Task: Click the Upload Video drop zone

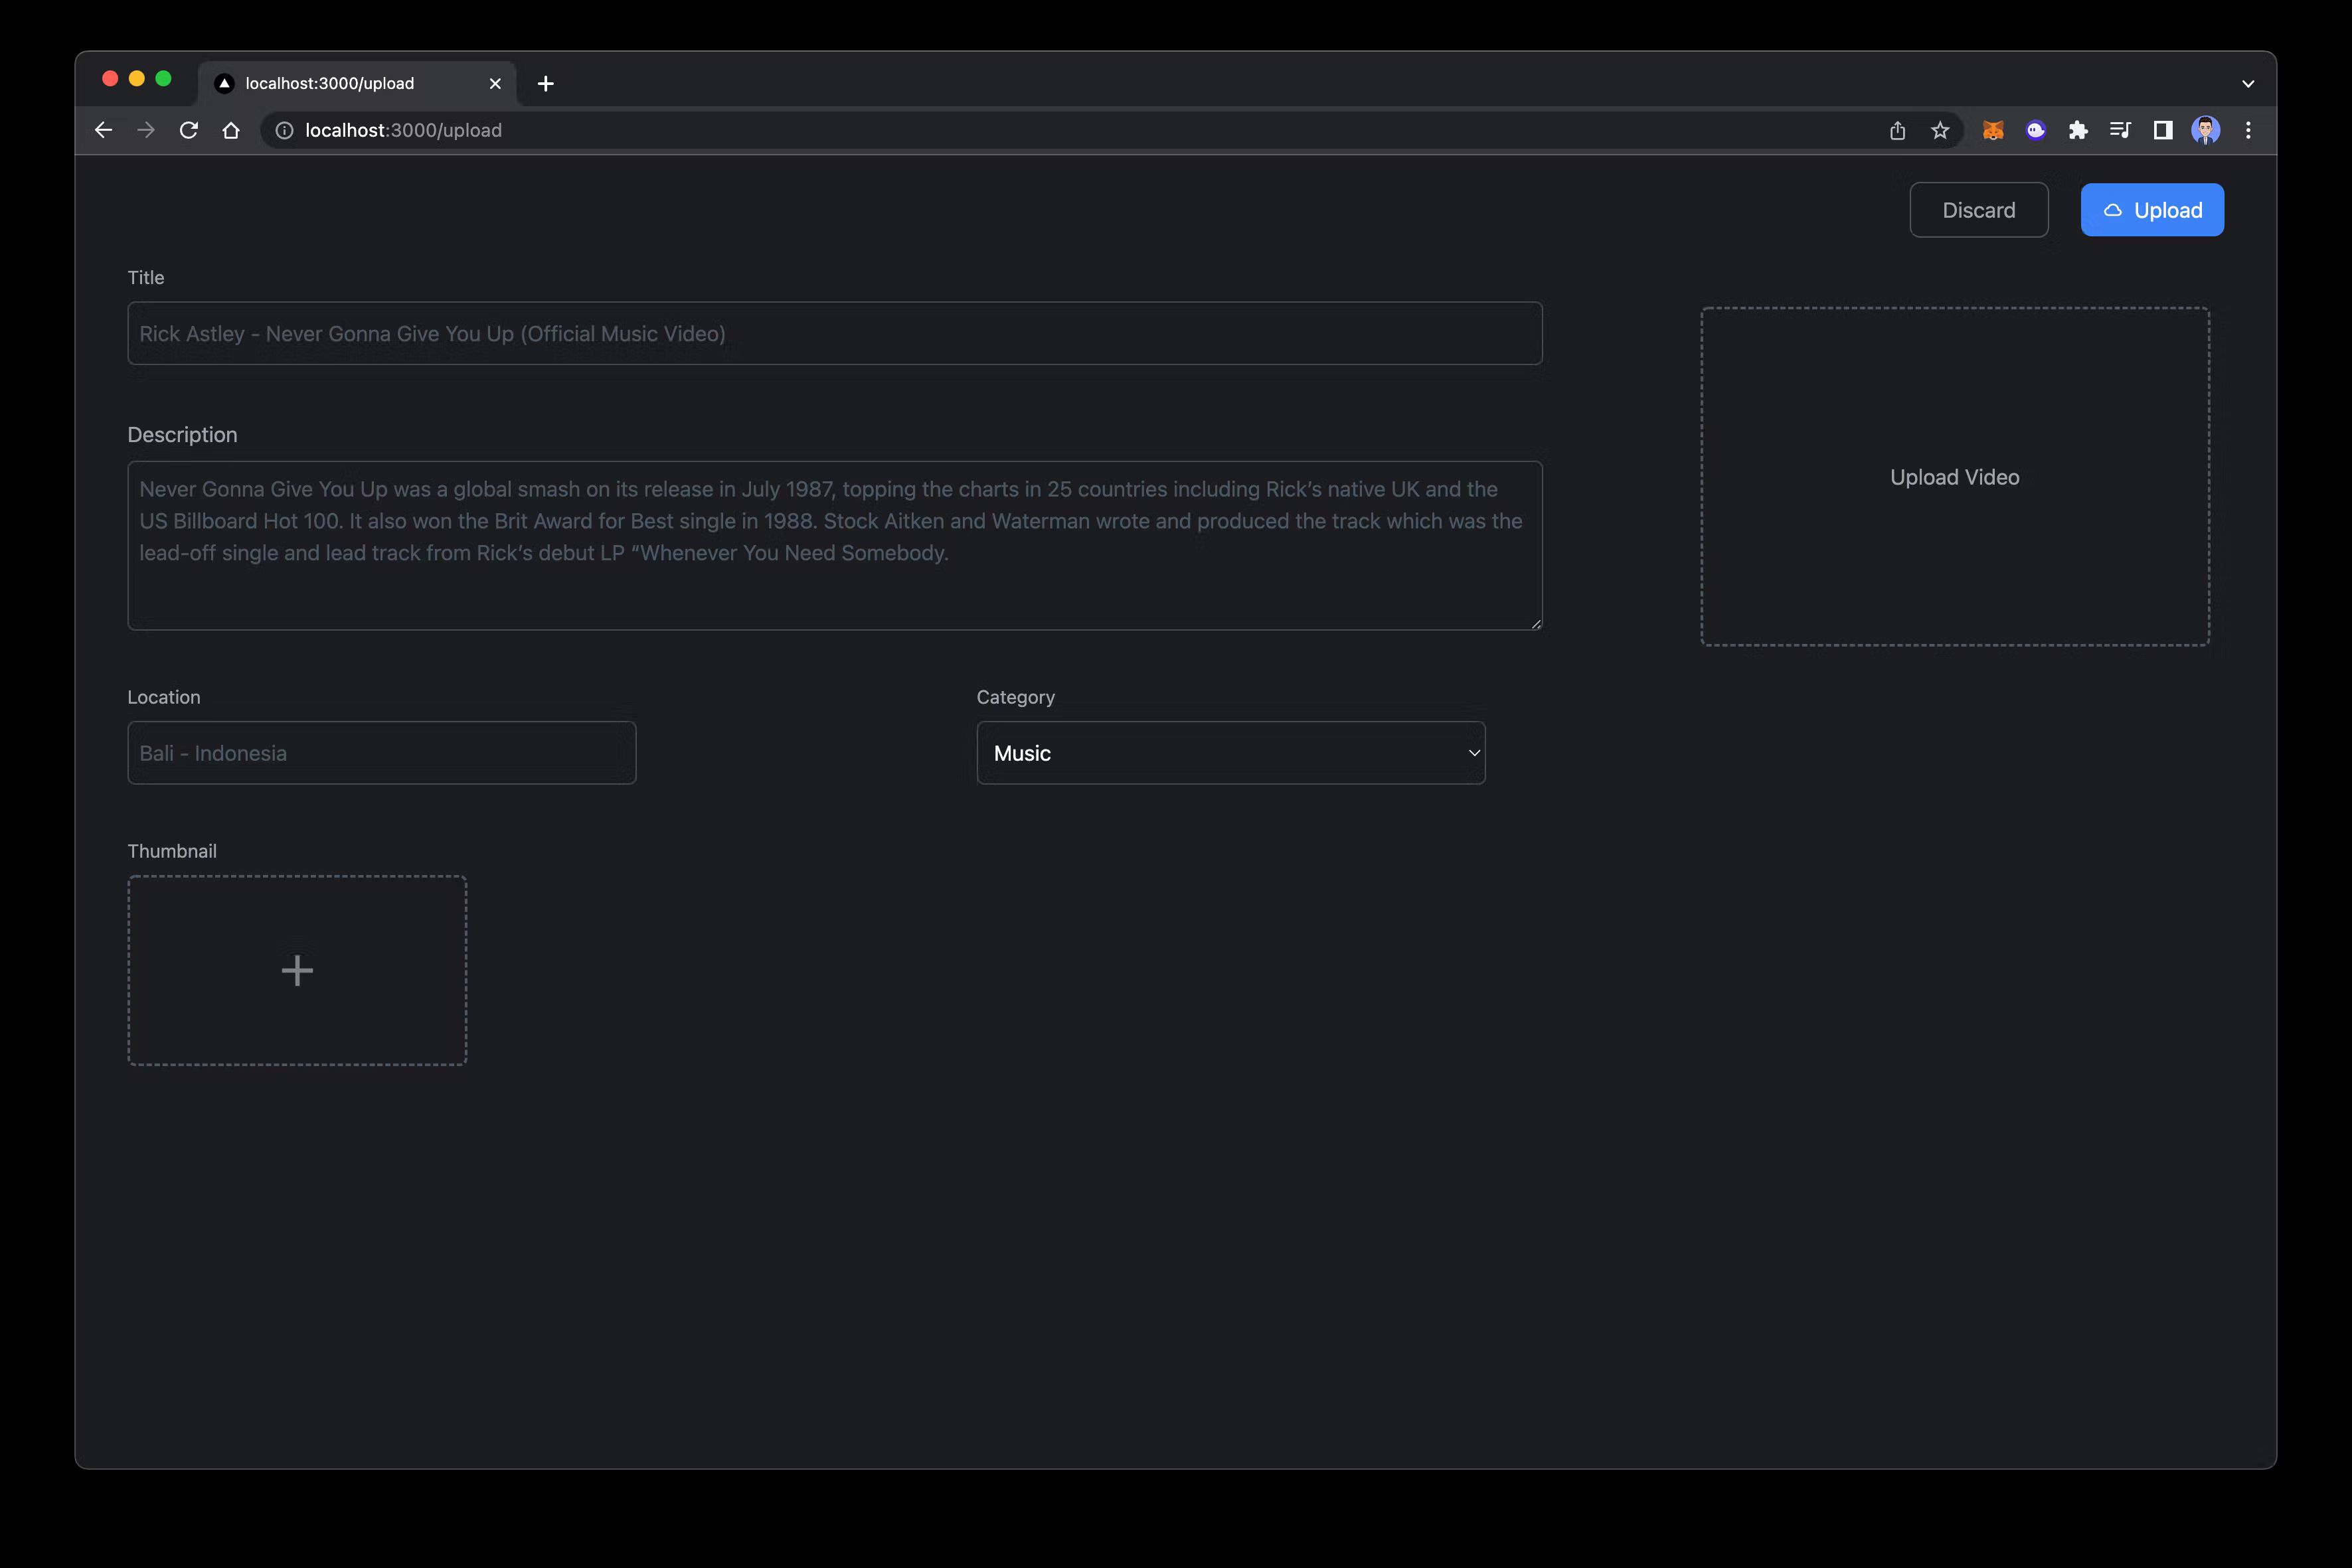Action: pyautogui.click(x=1955, y=477)
